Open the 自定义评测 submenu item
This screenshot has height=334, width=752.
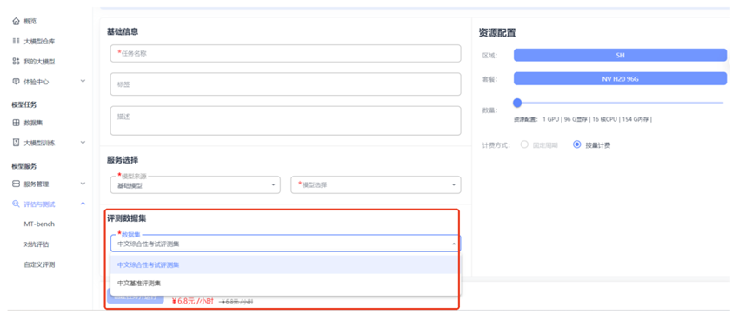tap(39, 264)
